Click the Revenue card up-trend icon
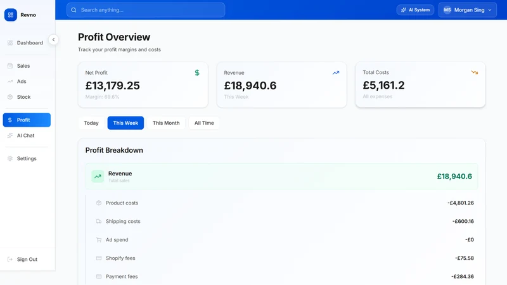507x285 pixels. click(x=336, y=73)
